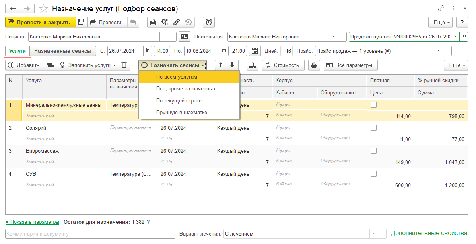
Task: Move row down with the down arrow
Action: (x=232, y=65)
